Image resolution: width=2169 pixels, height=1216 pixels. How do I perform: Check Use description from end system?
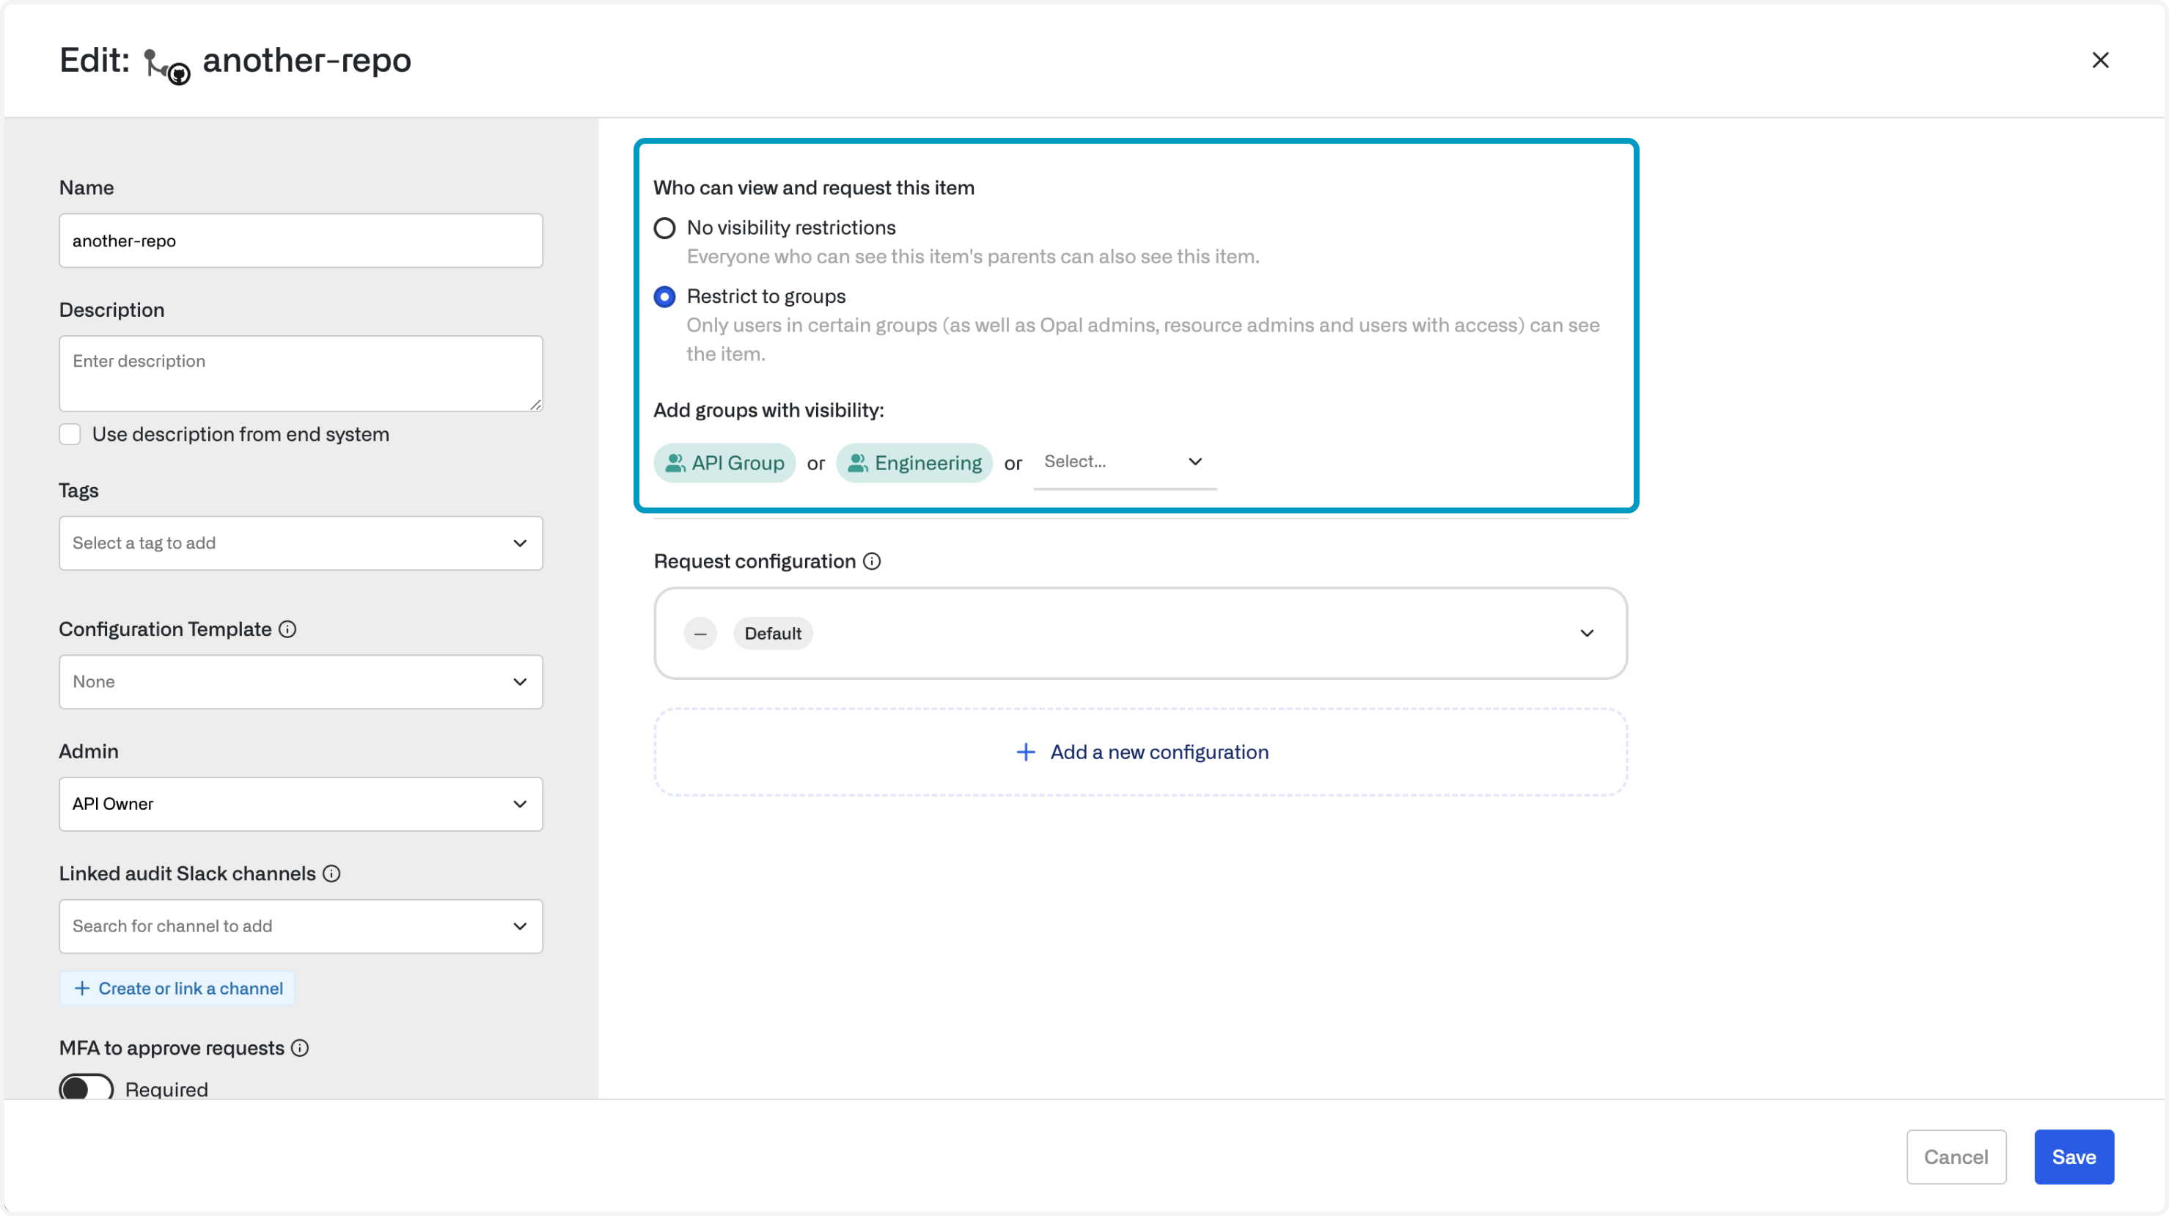pyautogui.click(x=70, y=433)
